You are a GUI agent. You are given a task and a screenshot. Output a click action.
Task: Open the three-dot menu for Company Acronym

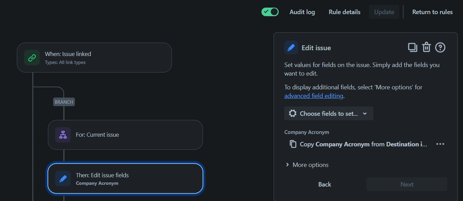coord(440,144)
